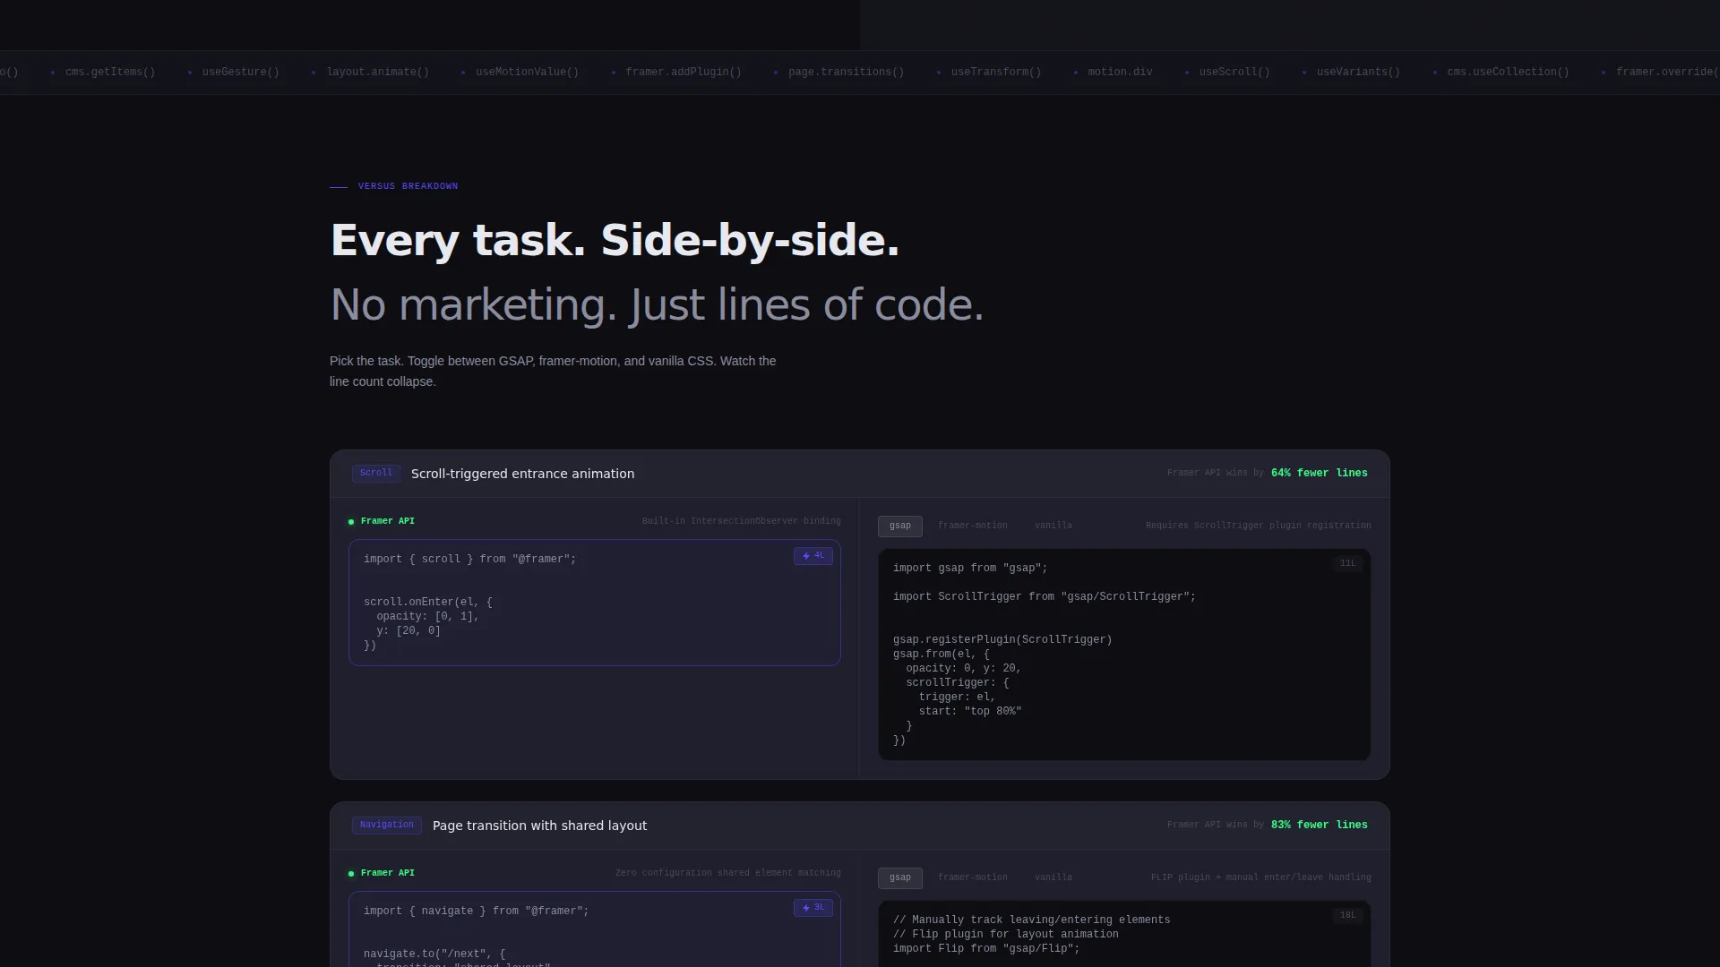Viewport: 1720px width, 967px height.
Task: Click cms.useCollection() in the ticker strip
Action: 1508,72
